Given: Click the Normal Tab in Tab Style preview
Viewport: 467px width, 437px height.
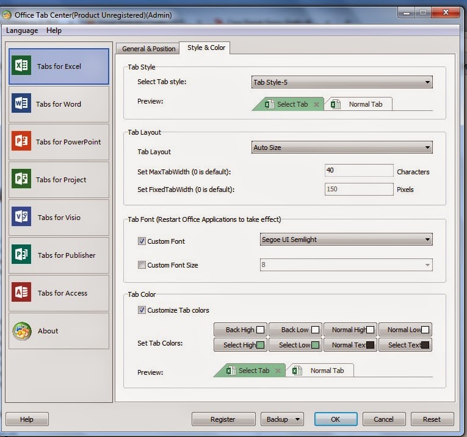Looking at the screenshot, I should pos(358,104).
